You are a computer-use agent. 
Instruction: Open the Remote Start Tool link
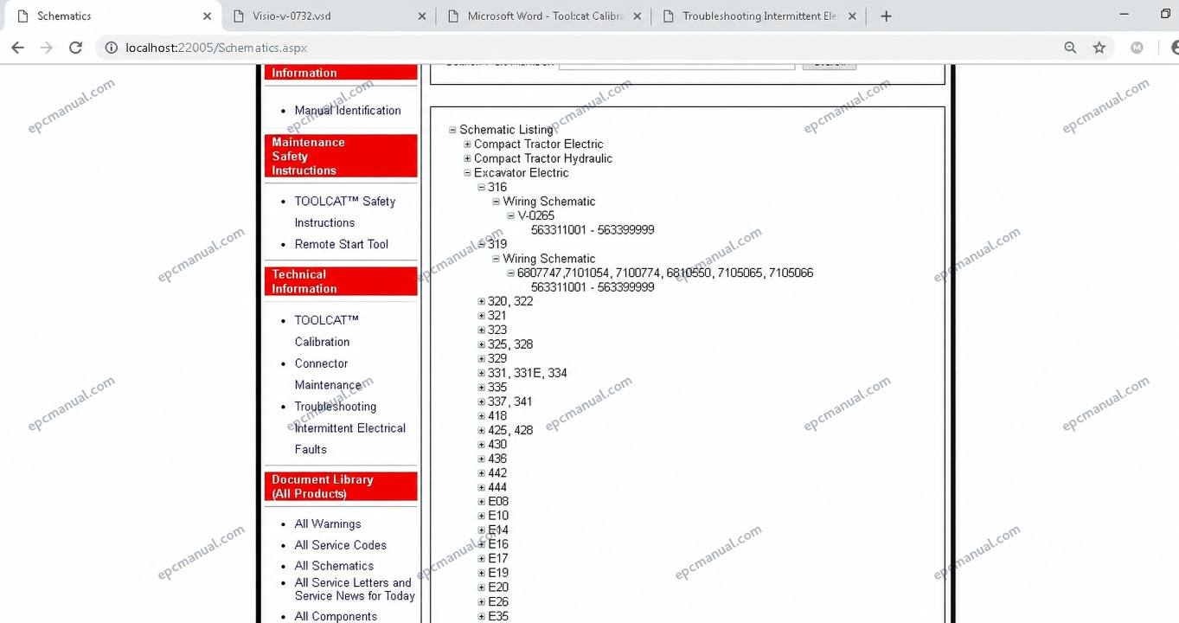coord(342,244)
